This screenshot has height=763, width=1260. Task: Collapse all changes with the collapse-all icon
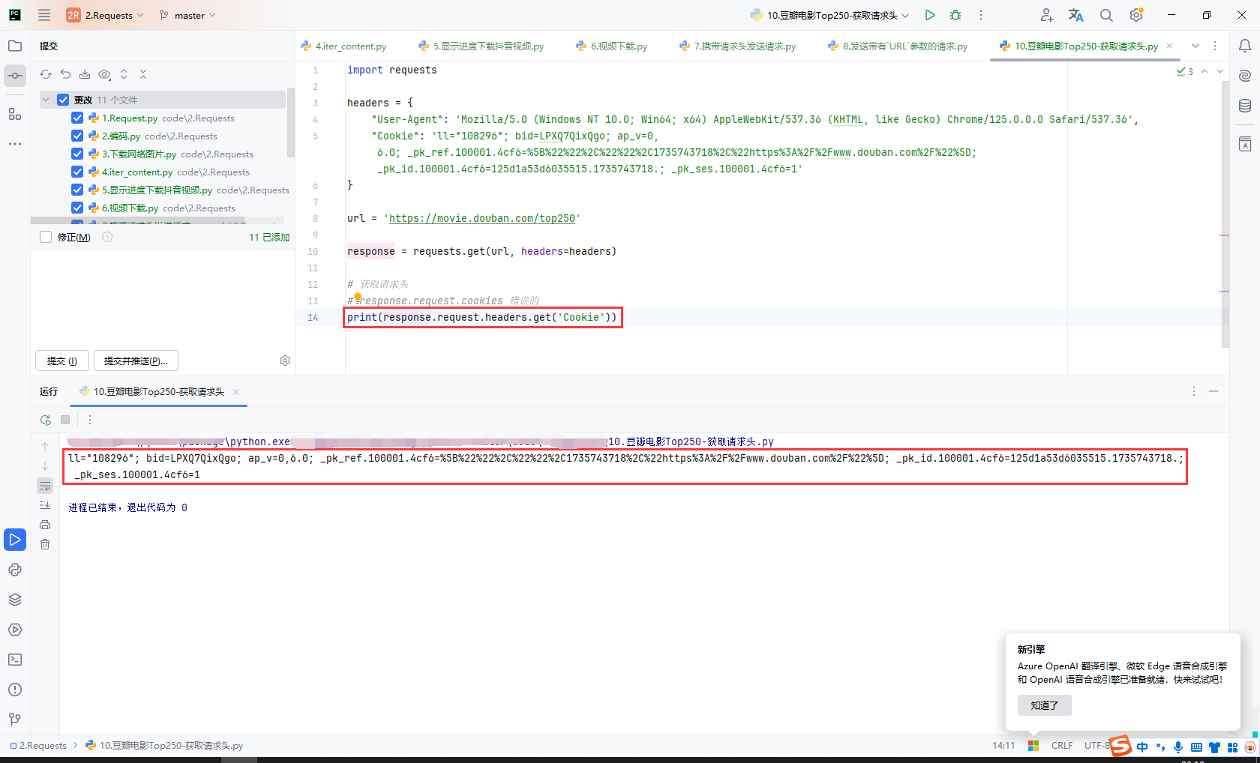pos(143,74)
